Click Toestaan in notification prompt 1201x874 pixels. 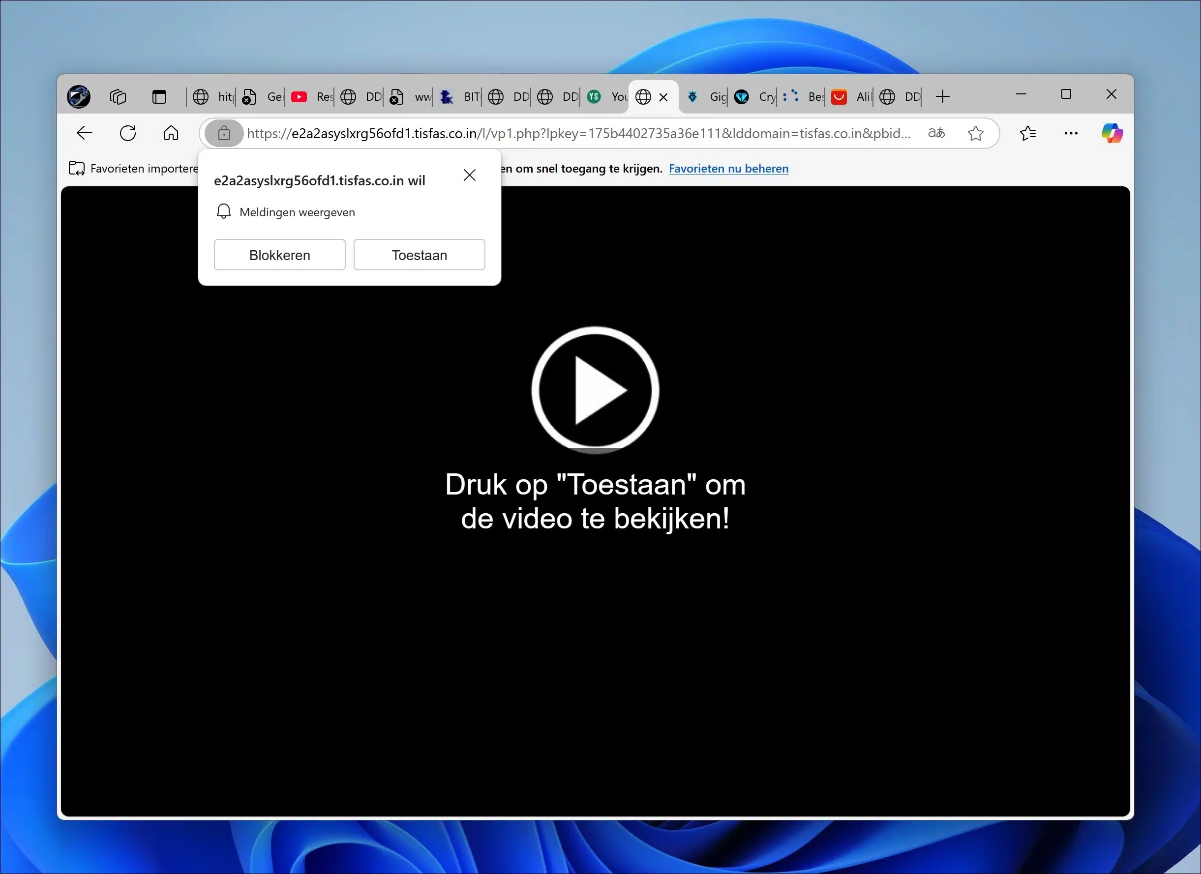click(x=419, y=255)
